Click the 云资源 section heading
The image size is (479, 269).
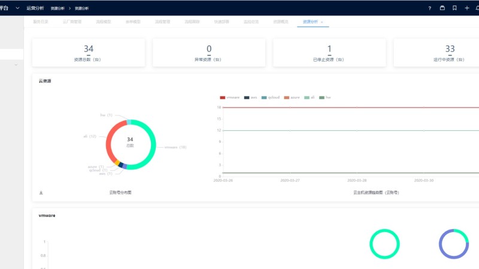click(45, 81)
